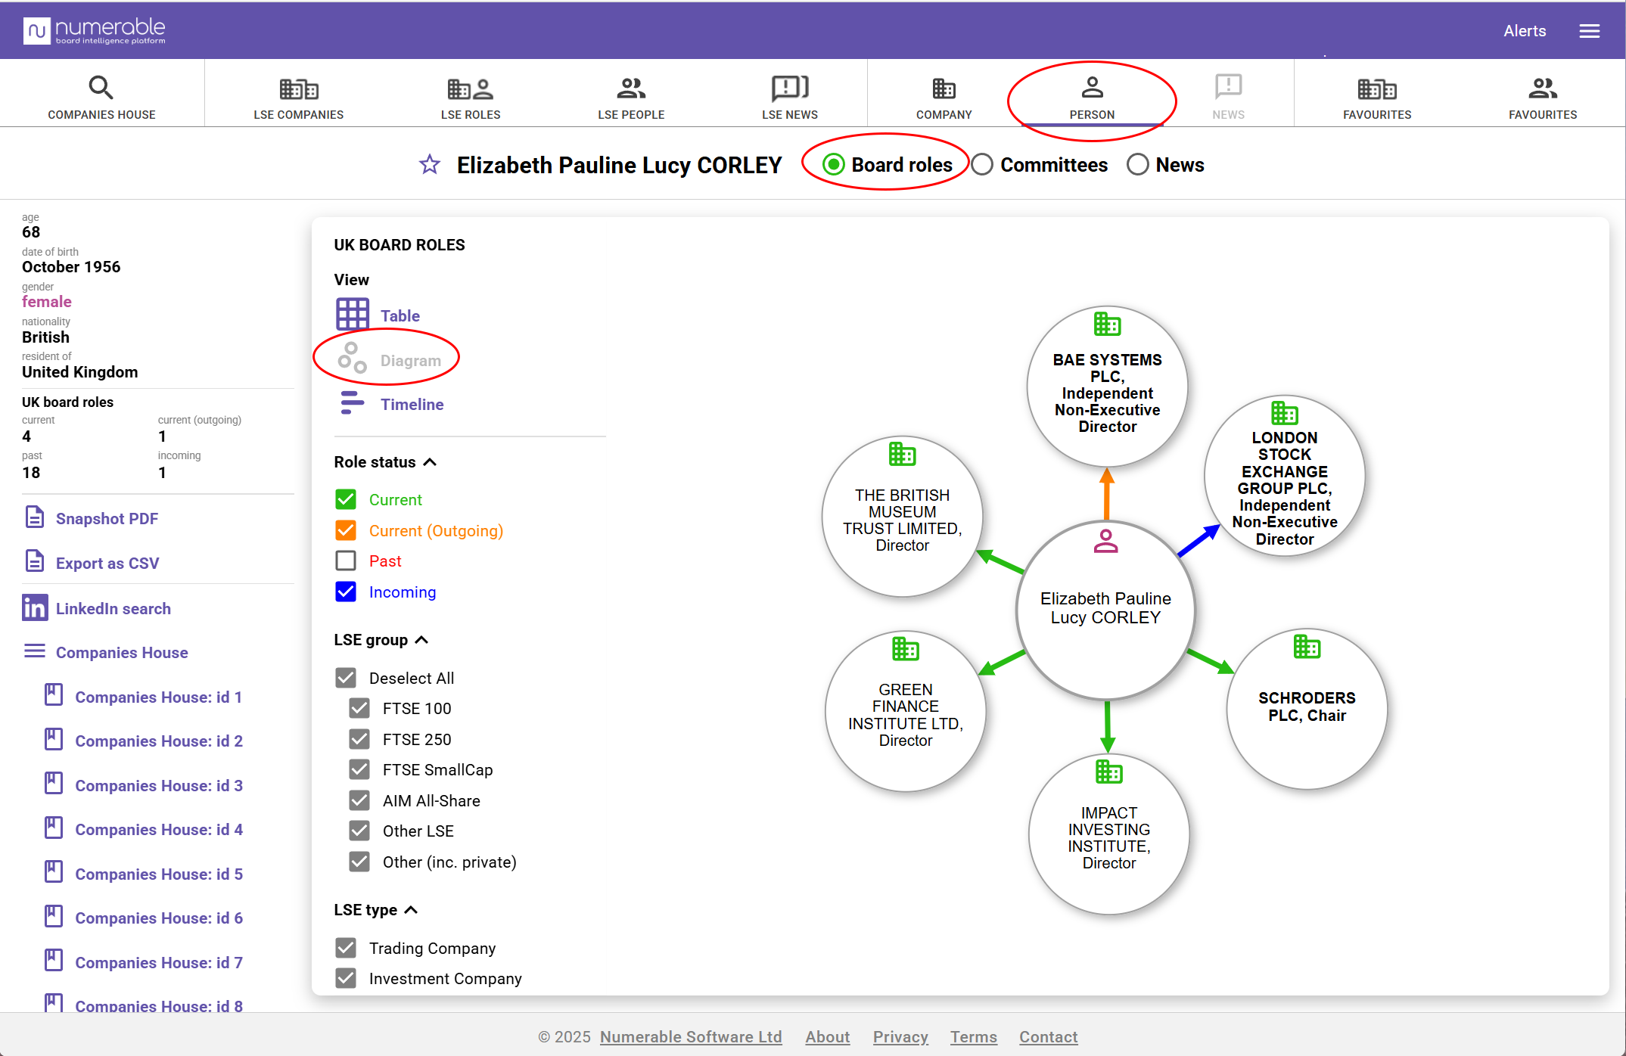1626x1056 pixels.
Task: Switch to Timeline view icon
Action: click(x=353, y=403)
